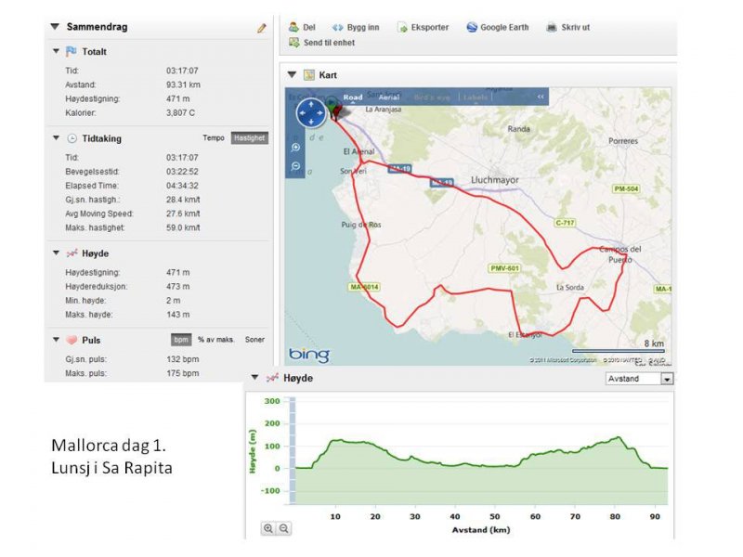
Task: Open activity in Google Earth
Action: click(497, 28)
